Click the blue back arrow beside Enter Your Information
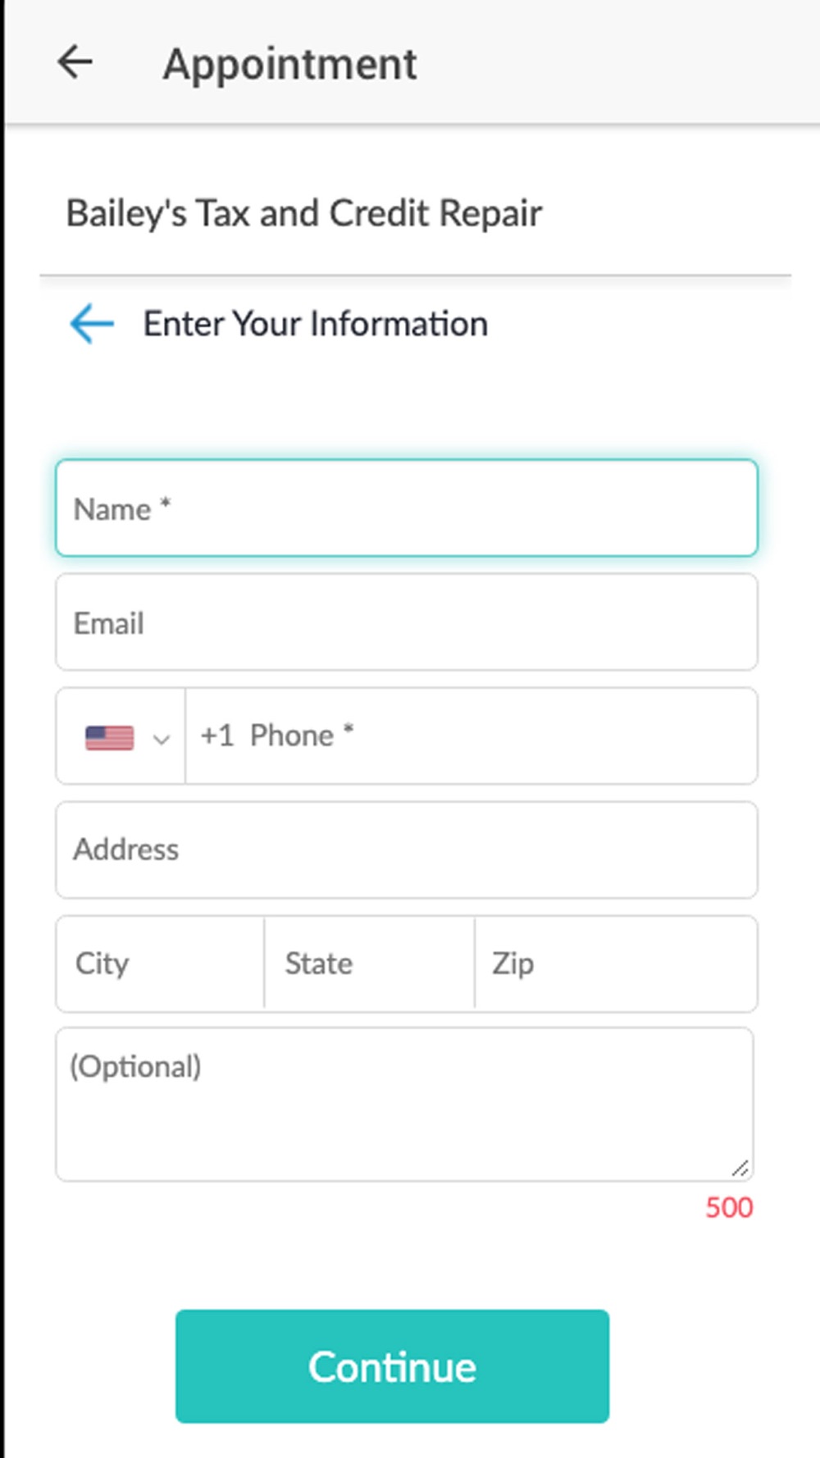 click(92, 323)
